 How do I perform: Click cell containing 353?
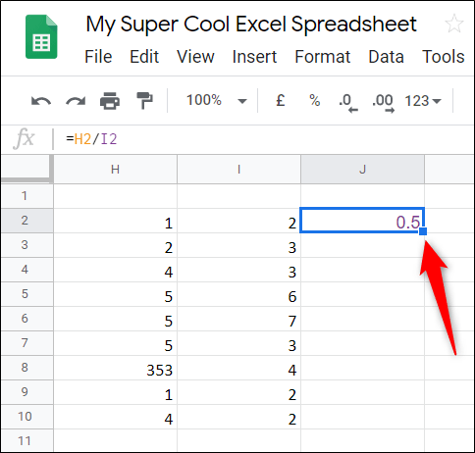click(115, 368)
